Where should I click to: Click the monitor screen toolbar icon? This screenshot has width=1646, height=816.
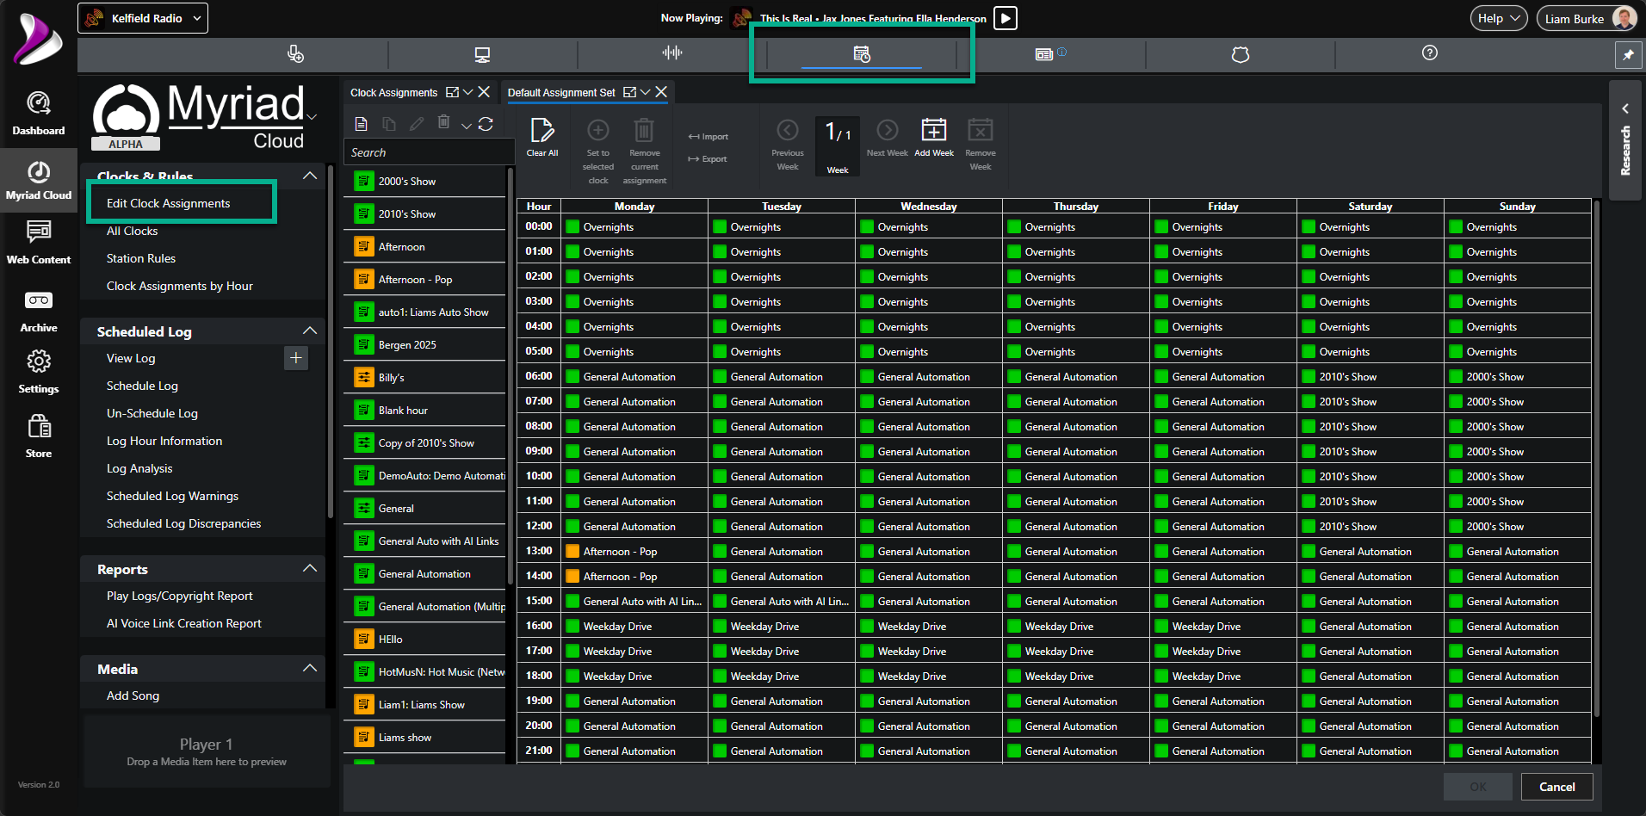[482, 54]
